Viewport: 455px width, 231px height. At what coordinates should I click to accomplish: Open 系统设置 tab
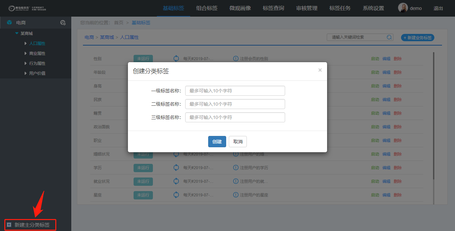click(x=373, y=8)
